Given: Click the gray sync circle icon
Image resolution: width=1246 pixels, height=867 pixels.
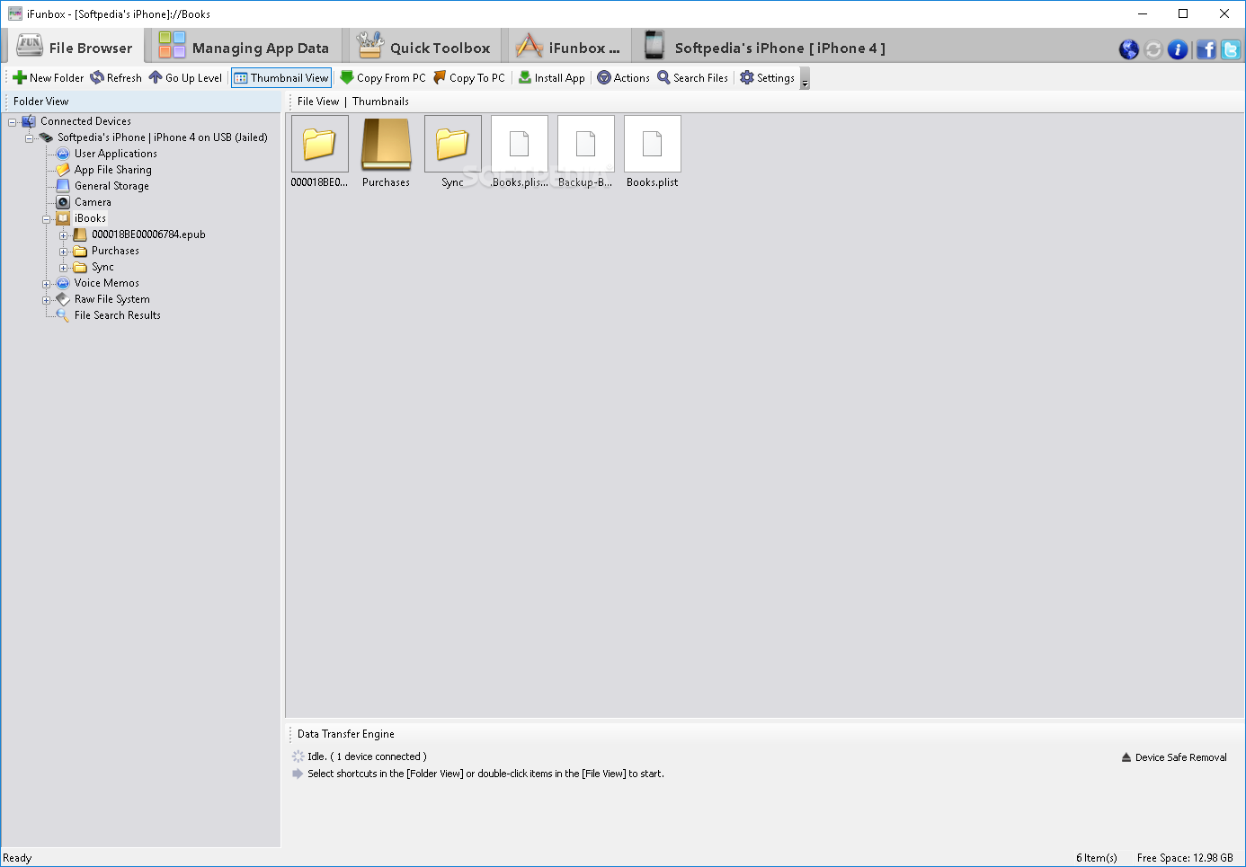Looking at the screenshot, I should (1153, 49).
